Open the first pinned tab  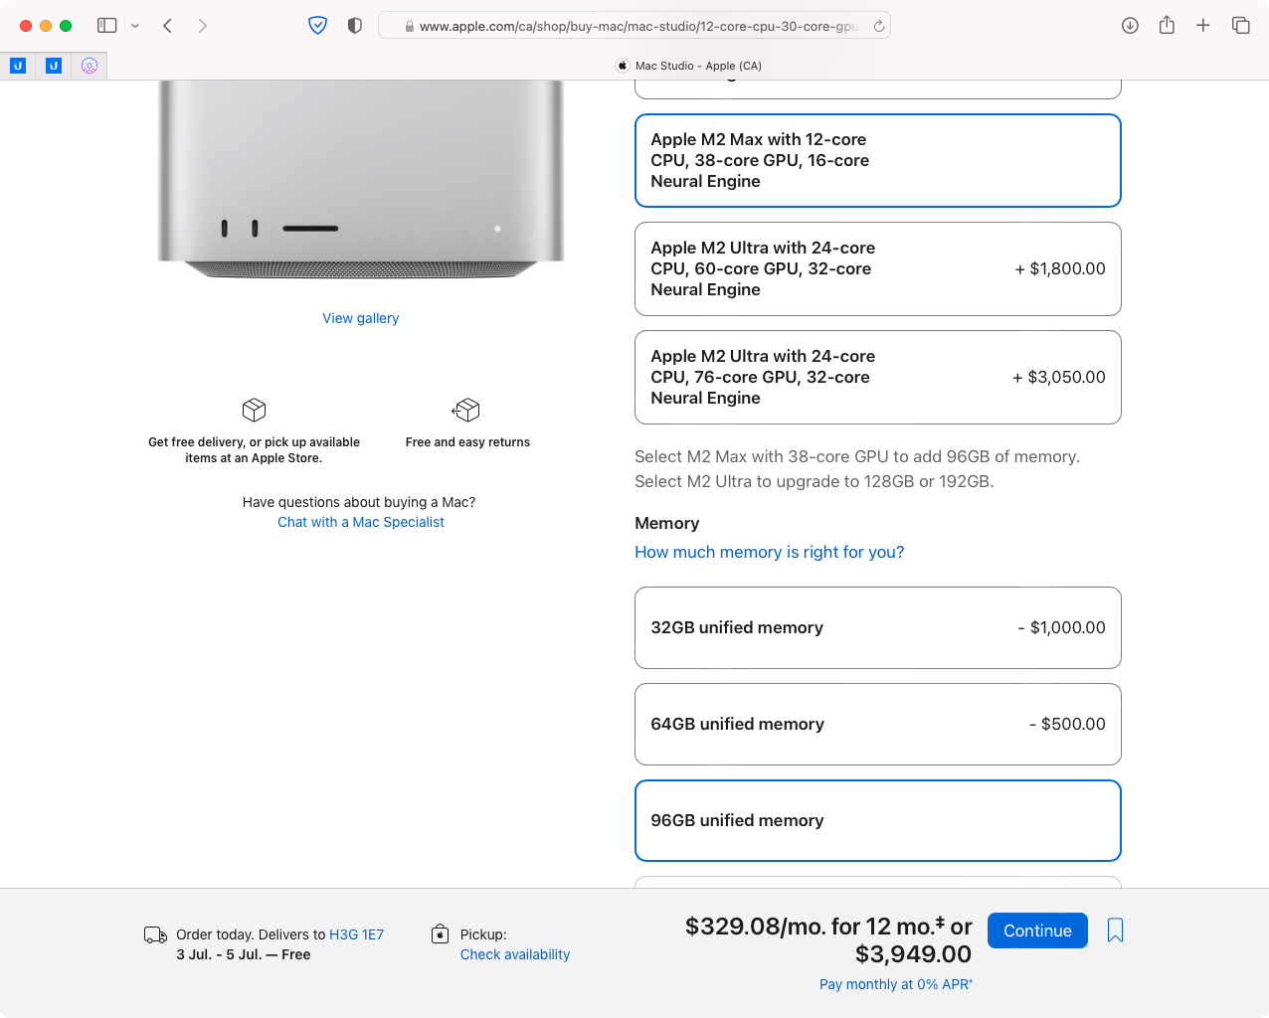coord(18,66)
